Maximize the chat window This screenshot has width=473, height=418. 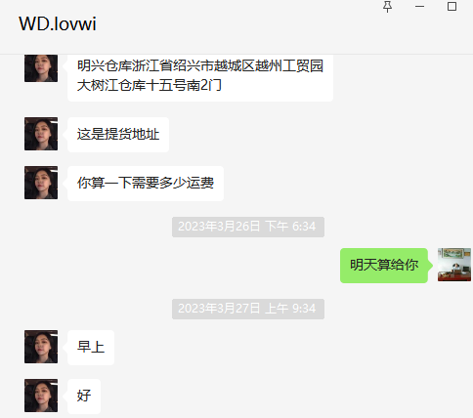[x=451, y=7]
